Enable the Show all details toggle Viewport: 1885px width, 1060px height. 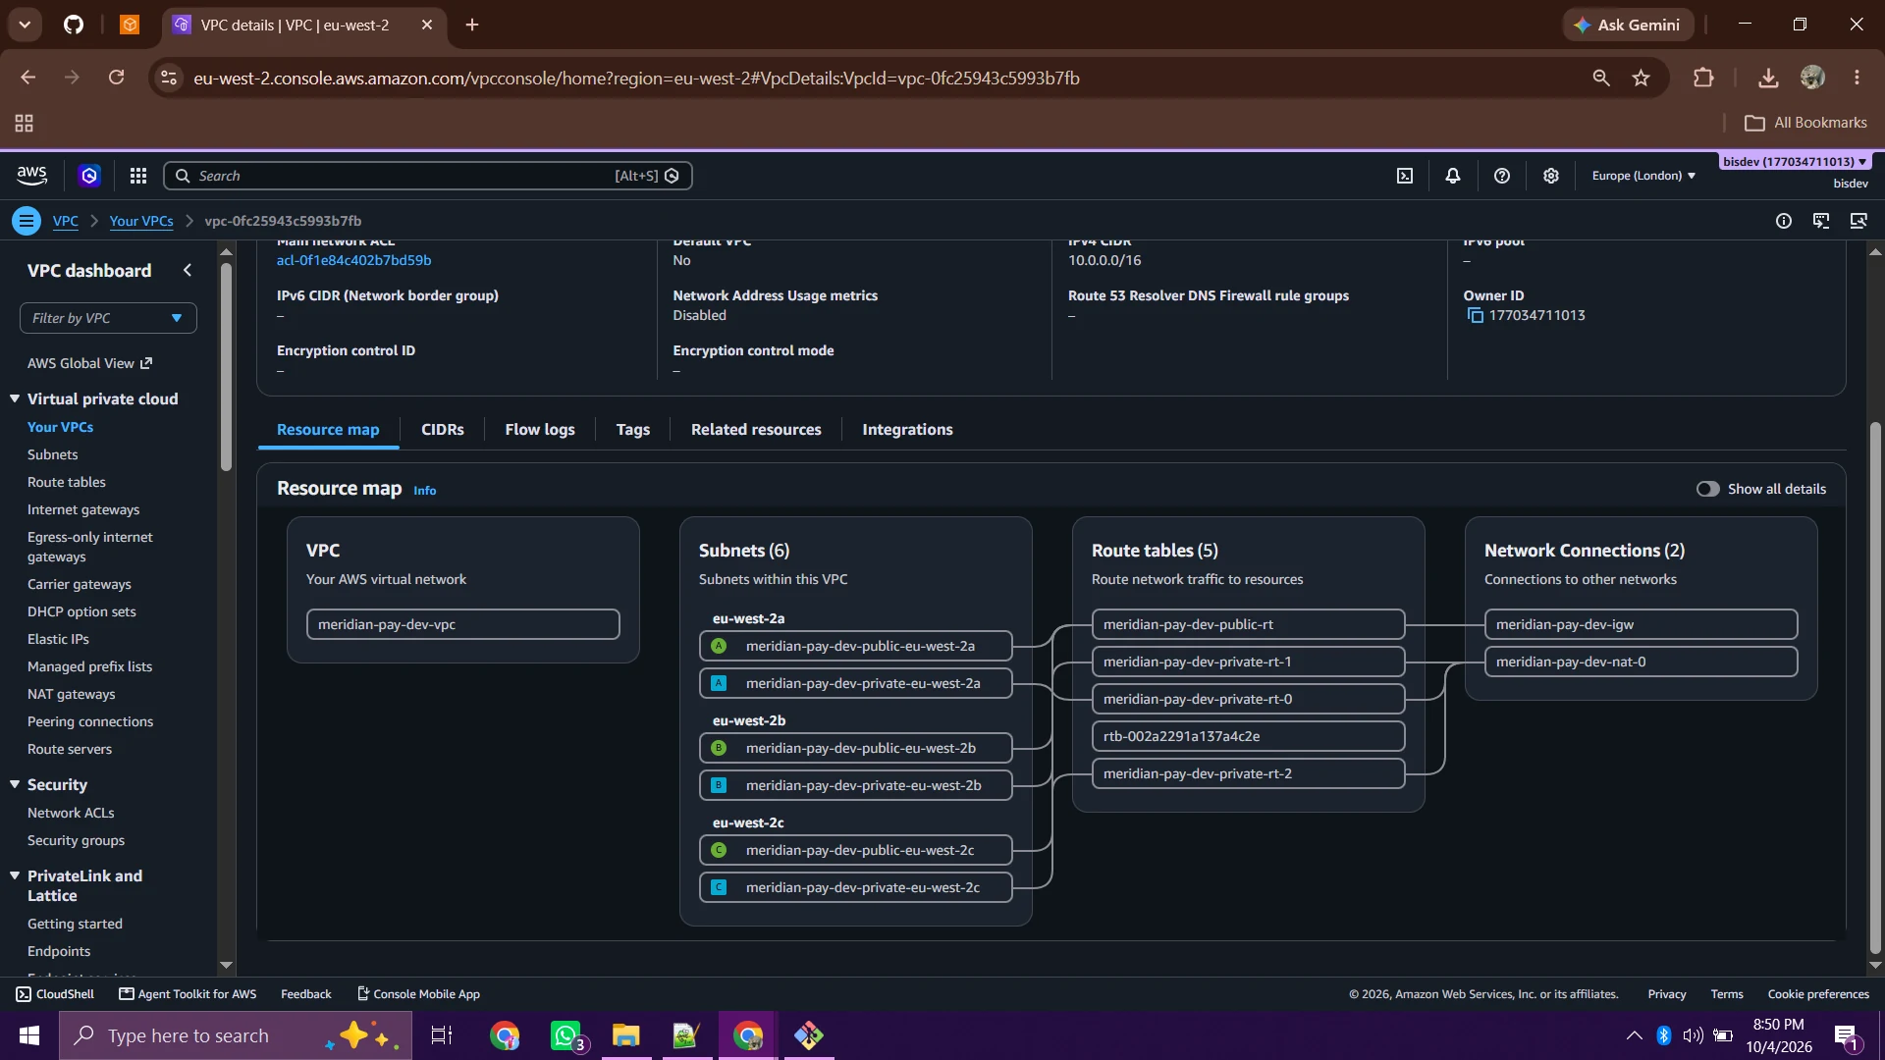[x=1708, y=489]
